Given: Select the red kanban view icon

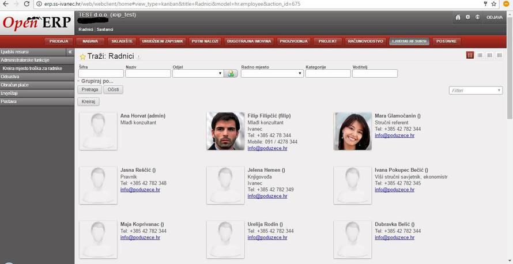Looking at the screenshot, I should click(x=470, y=55).
